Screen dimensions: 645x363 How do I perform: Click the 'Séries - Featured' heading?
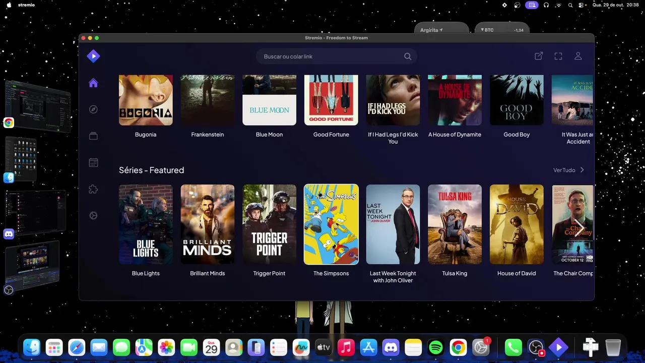pos(152,170)
